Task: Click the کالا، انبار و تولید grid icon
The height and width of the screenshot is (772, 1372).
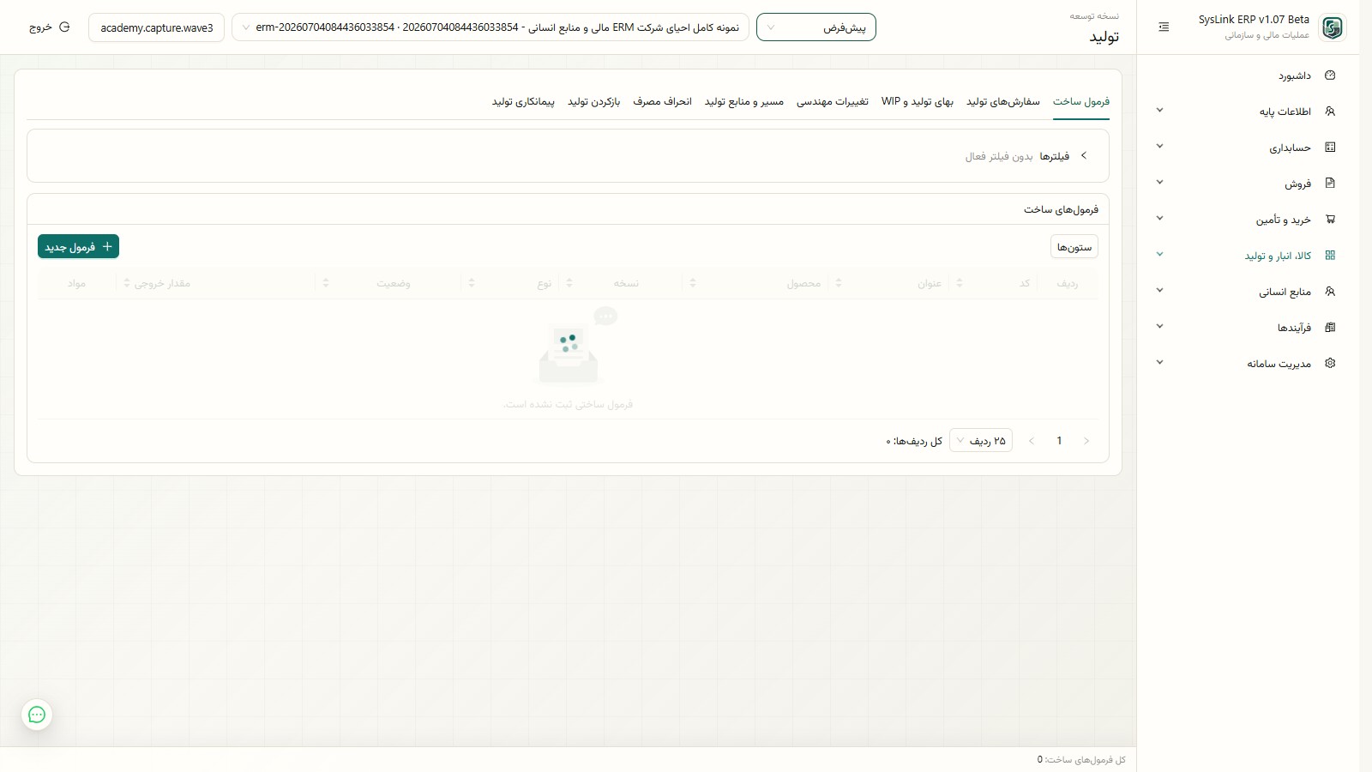Action: [x=1330, y=256]
